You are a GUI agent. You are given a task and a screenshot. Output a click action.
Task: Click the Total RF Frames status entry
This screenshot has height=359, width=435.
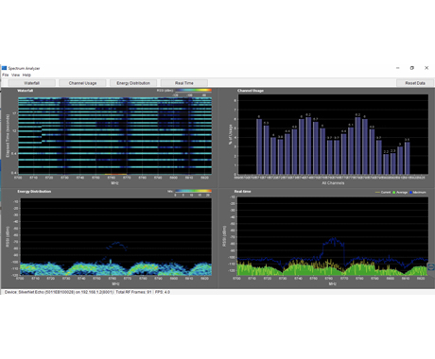tap(133, 292)
